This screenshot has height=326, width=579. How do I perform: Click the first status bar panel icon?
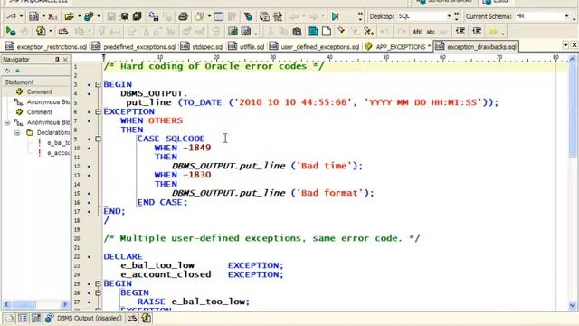click(x=9, y=318)
